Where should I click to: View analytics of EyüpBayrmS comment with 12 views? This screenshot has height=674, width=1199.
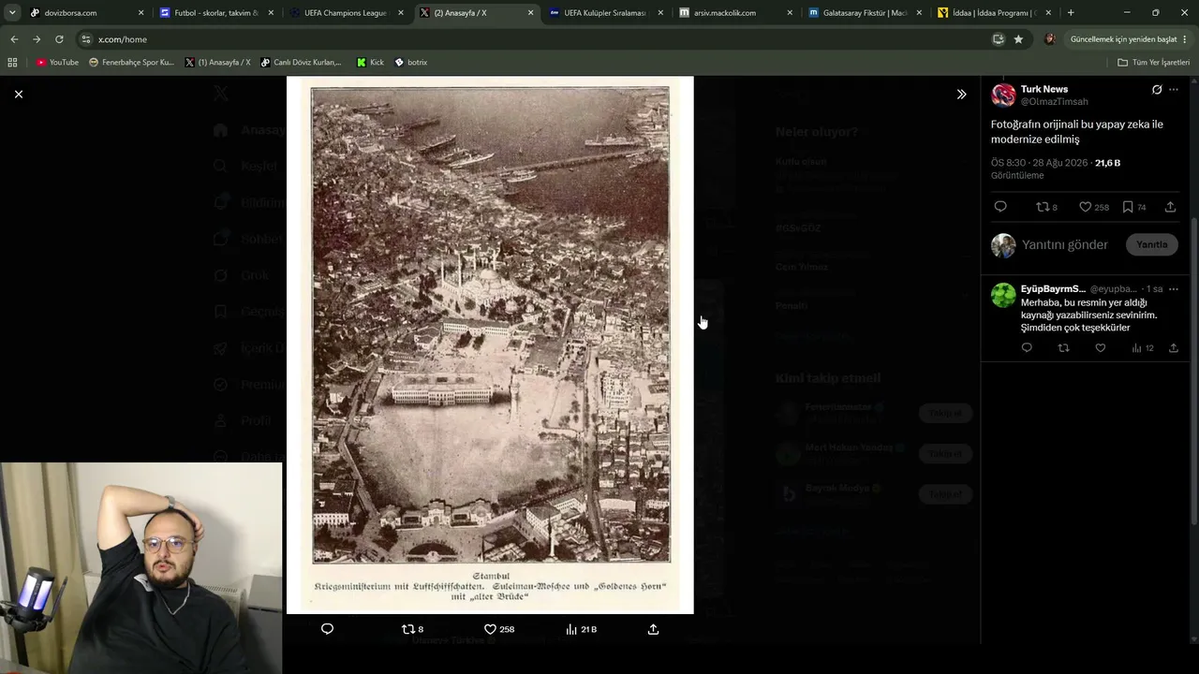point(1142,348)
